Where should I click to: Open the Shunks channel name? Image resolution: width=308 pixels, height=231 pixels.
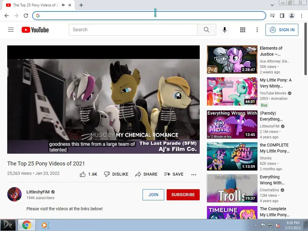266,158
